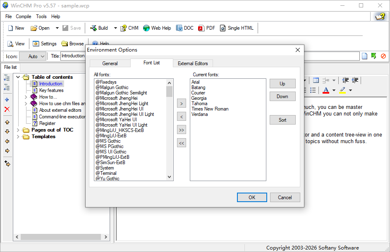Expand the Templates folder

(18, 137)
